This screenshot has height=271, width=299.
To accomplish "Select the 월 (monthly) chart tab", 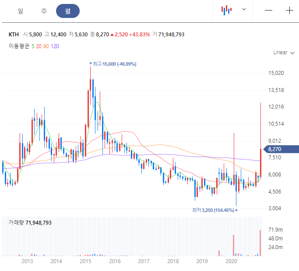I will (68, 11).
